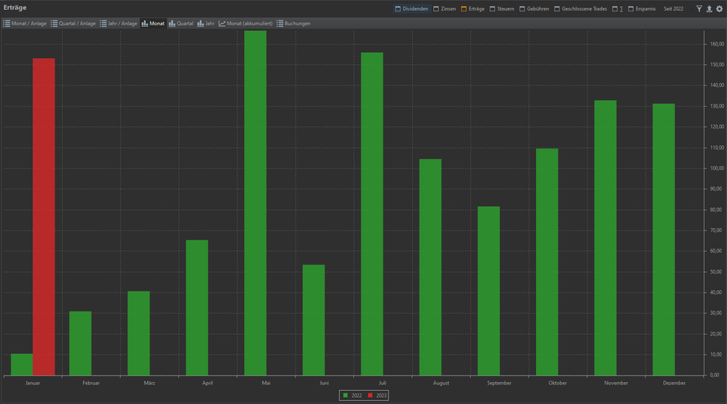Toggle the Erträge checkbox
The width and height of the screenshot is (727, 404).
[x=464, y=9]
